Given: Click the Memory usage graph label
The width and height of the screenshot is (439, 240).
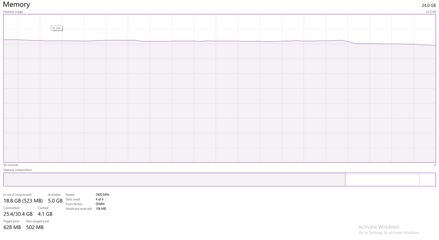Looking at the screenshot, I should pyautogui.click(x=13, y=12).
